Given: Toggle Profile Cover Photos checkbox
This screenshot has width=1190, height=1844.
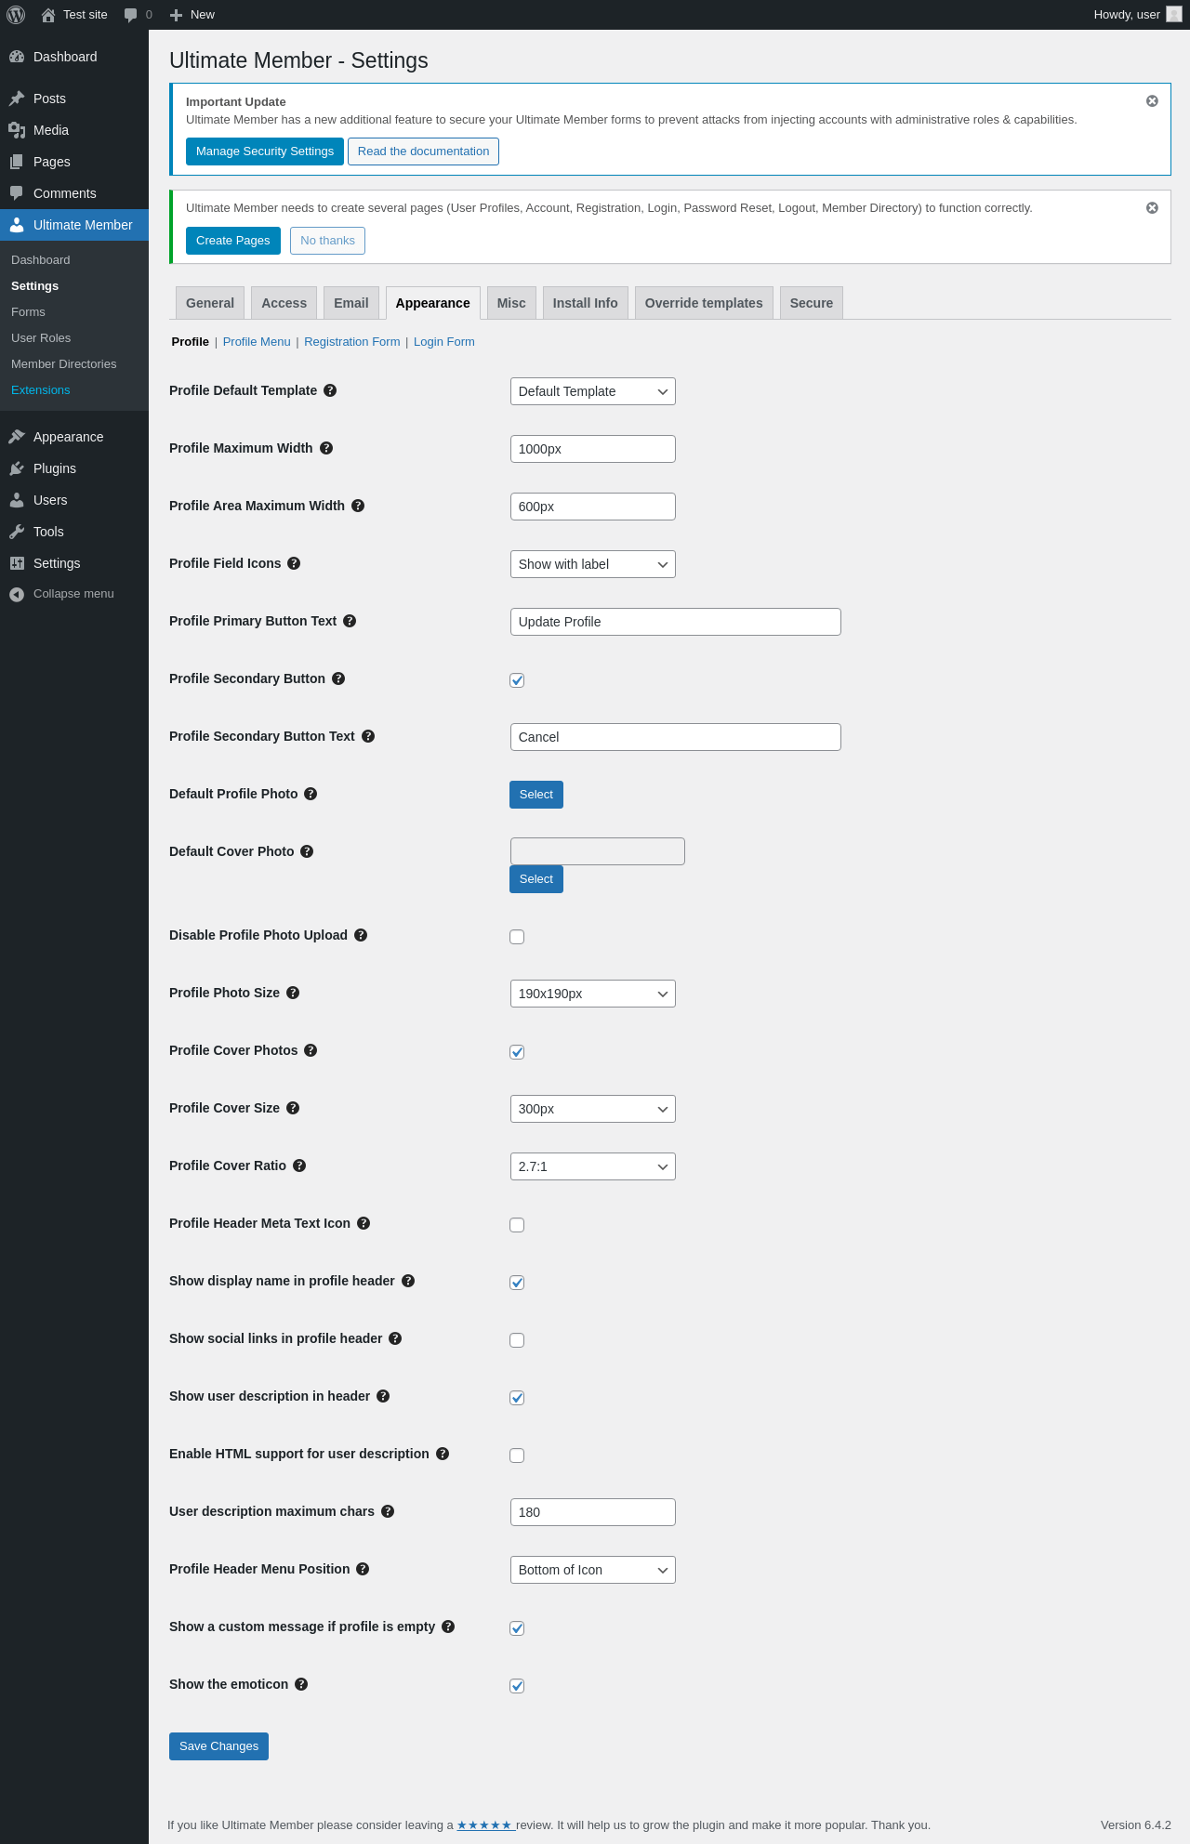Looking at the screenshot, I should point(517,1052).
